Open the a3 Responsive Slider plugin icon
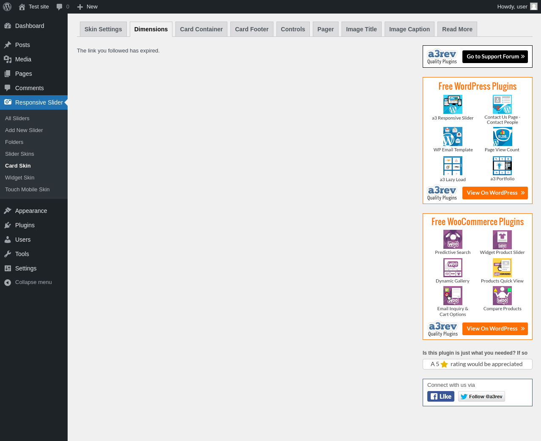The image size is (541, 441). pos(453,104)
